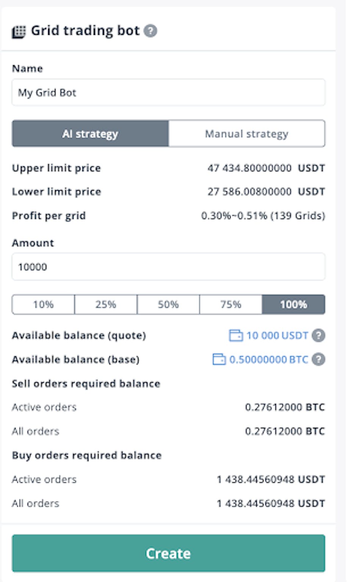The image size is (348, 582).
Task: Click the 10 000 USDT balance link
Action: [x=277, y=335]
